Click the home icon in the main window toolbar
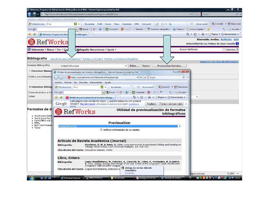Viewport: 269px width, 202px height. (x=188, y=34)
